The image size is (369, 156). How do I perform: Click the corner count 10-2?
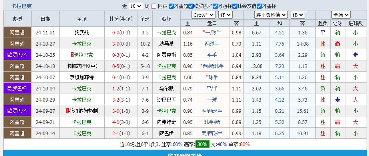145,44
